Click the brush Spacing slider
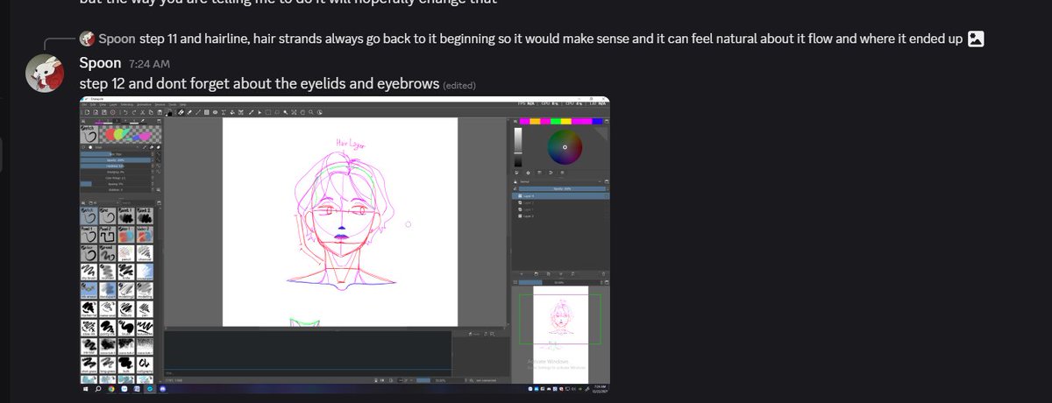This screenshot has width=1052, height=403. point(115,184)
